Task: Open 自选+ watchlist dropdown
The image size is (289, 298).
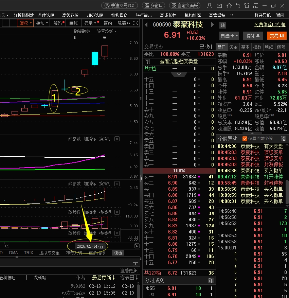Action: coord(229,36)
